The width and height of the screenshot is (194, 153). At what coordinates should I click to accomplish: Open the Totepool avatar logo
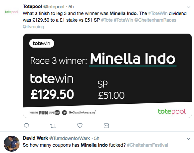[x=12, y=12]
